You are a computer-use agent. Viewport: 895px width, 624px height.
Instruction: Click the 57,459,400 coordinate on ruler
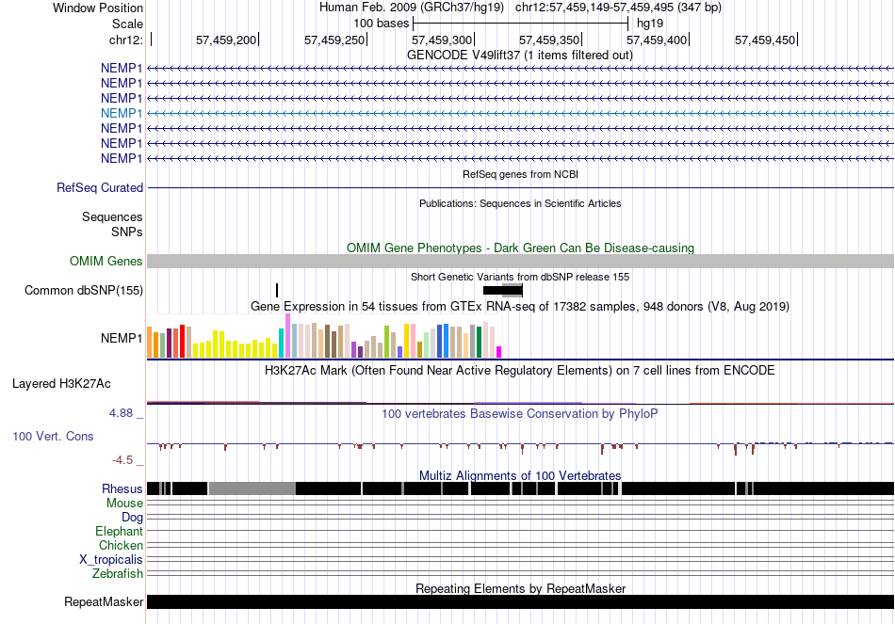[x=657, y=40]
